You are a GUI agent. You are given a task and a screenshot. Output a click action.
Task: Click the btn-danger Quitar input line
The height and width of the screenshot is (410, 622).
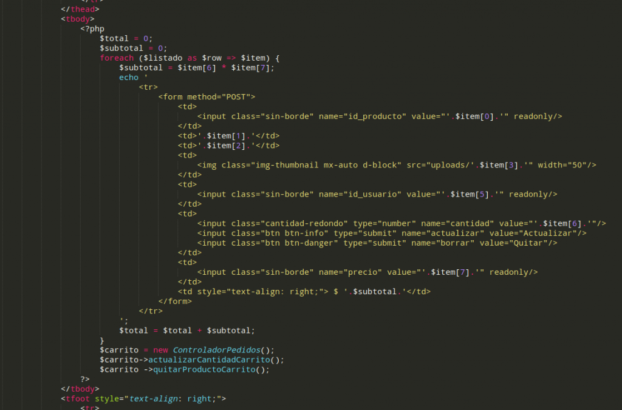(377, 243)
